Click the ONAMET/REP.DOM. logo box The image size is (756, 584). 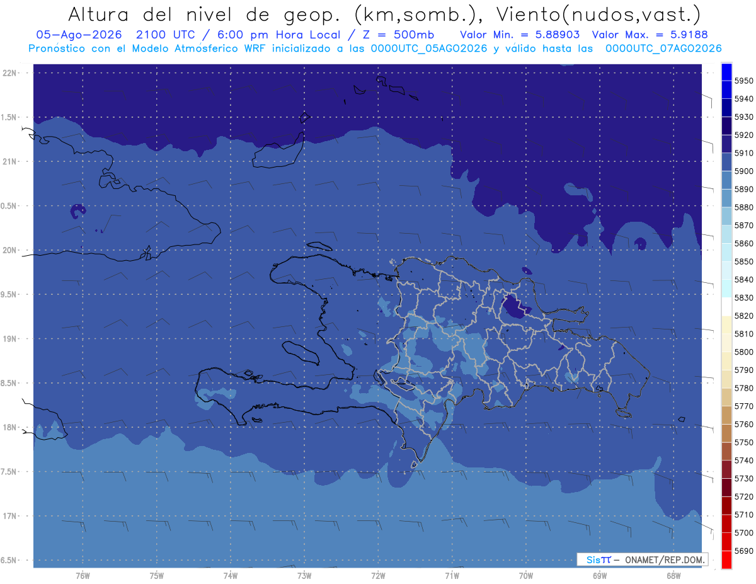click(x=642, y=559)
